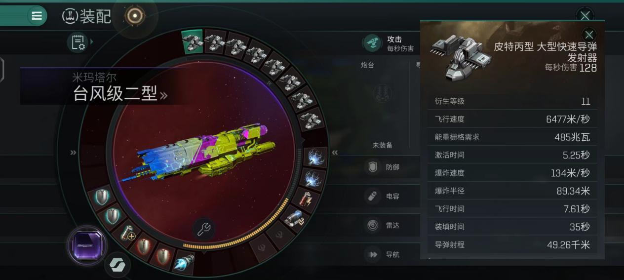Expand ship name 台风级二型 arrows
This screenshot has width=624, height=280.
pyautogui.click(x=164, y=95)
